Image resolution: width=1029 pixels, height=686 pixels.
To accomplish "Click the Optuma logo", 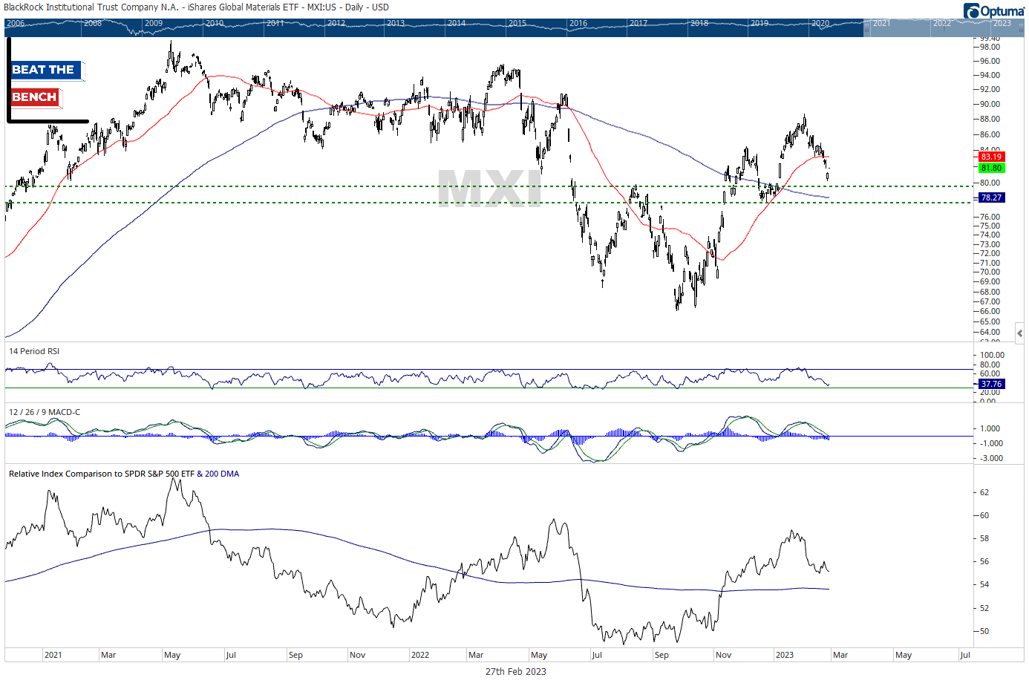I will 994,10.
